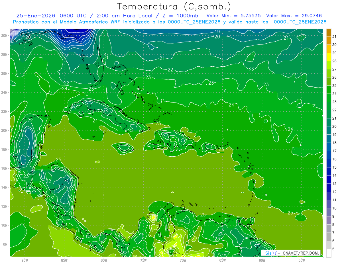Click color scale label 28
Viewport: 342px width, 264px height.
[x=334, y=61]
